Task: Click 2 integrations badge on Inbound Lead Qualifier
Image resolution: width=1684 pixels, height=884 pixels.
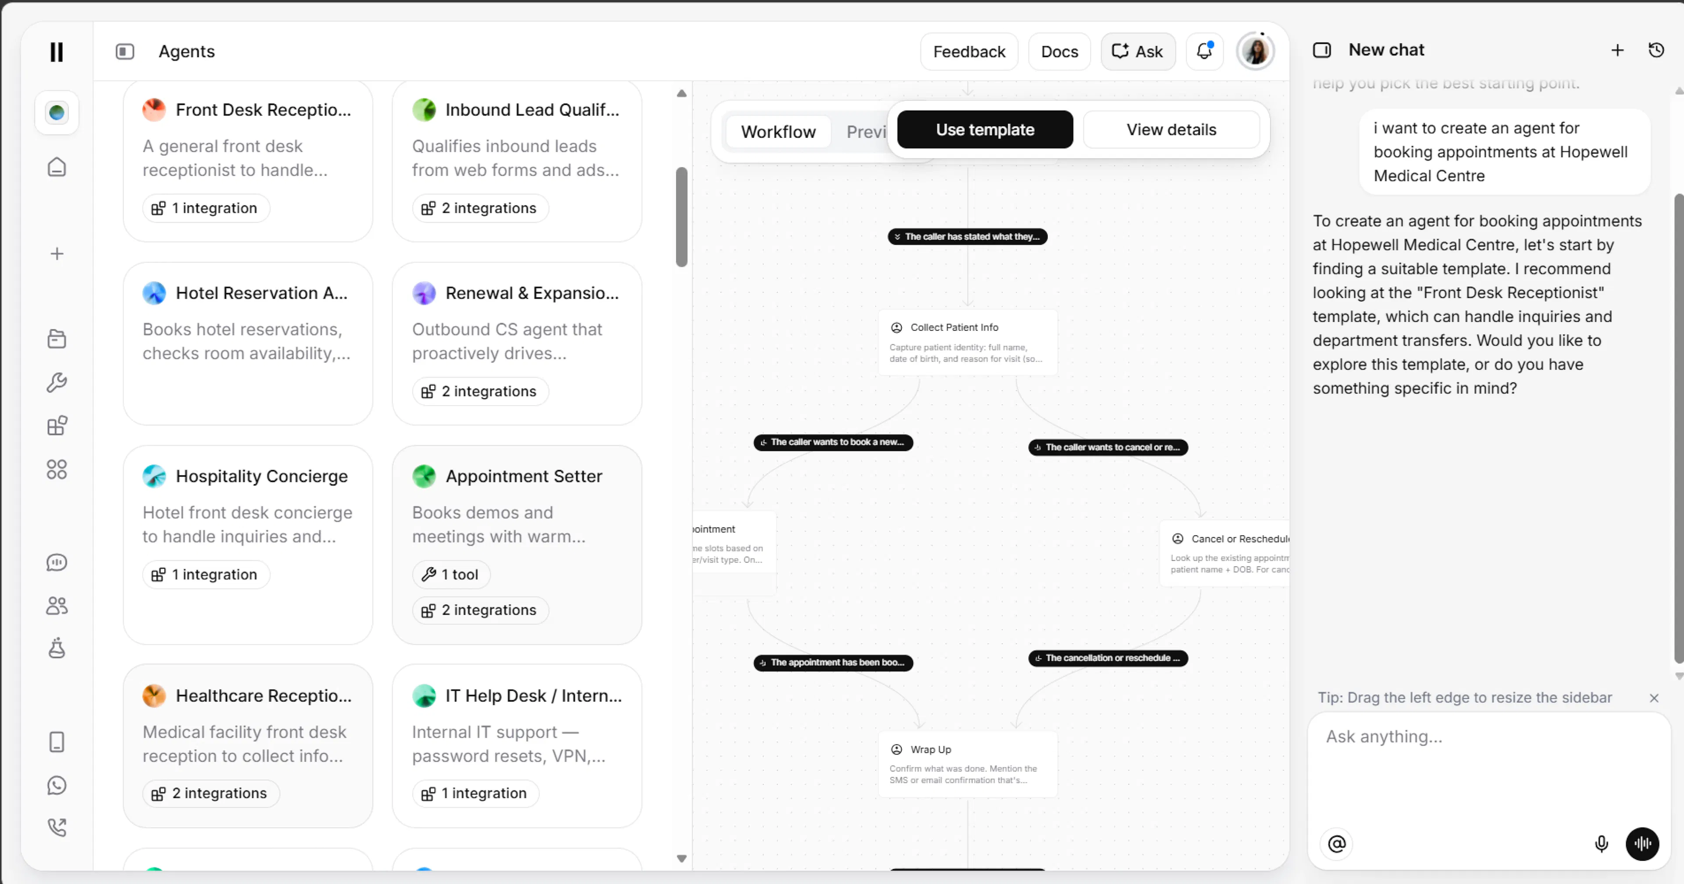Action: coord(480,208)
